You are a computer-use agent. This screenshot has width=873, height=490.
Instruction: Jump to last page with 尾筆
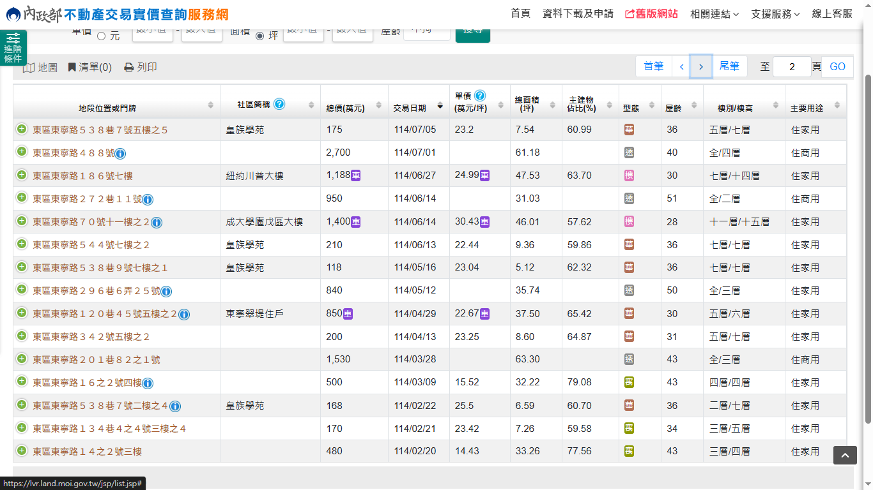(x=729, y=66)
